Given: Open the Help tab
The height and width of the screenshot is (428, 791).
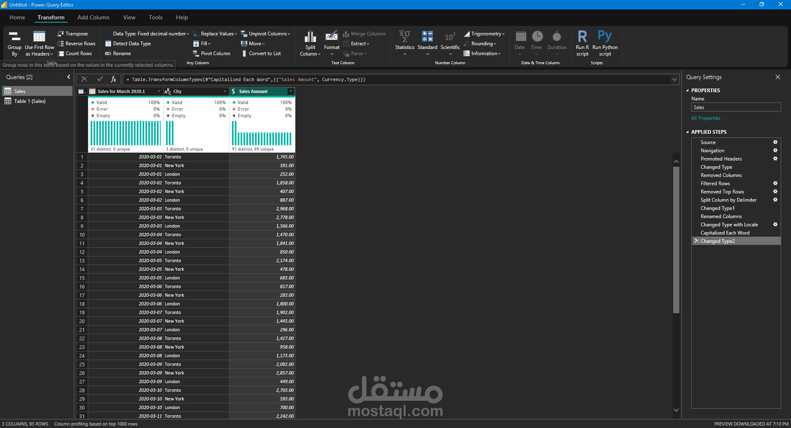Looking at the screenshot, I should pyautogui.click(x=182, y=17).
